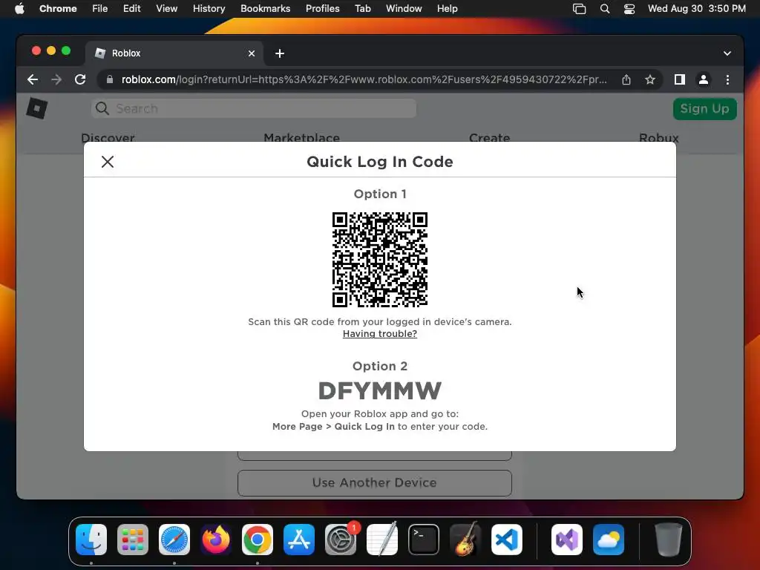Open Chrome from the dock
This screenshot has width=760, height=570.
258,540
